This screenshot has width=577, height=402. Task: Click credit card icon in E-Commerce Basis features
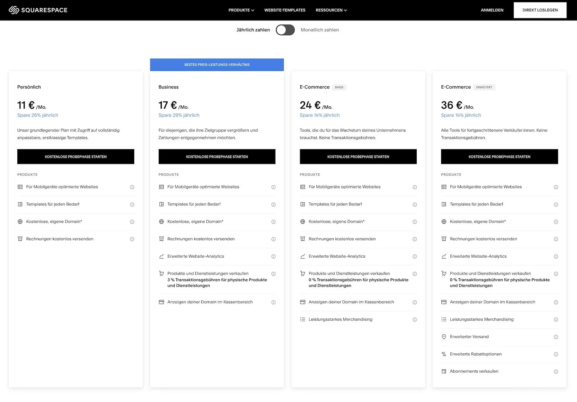303,302
